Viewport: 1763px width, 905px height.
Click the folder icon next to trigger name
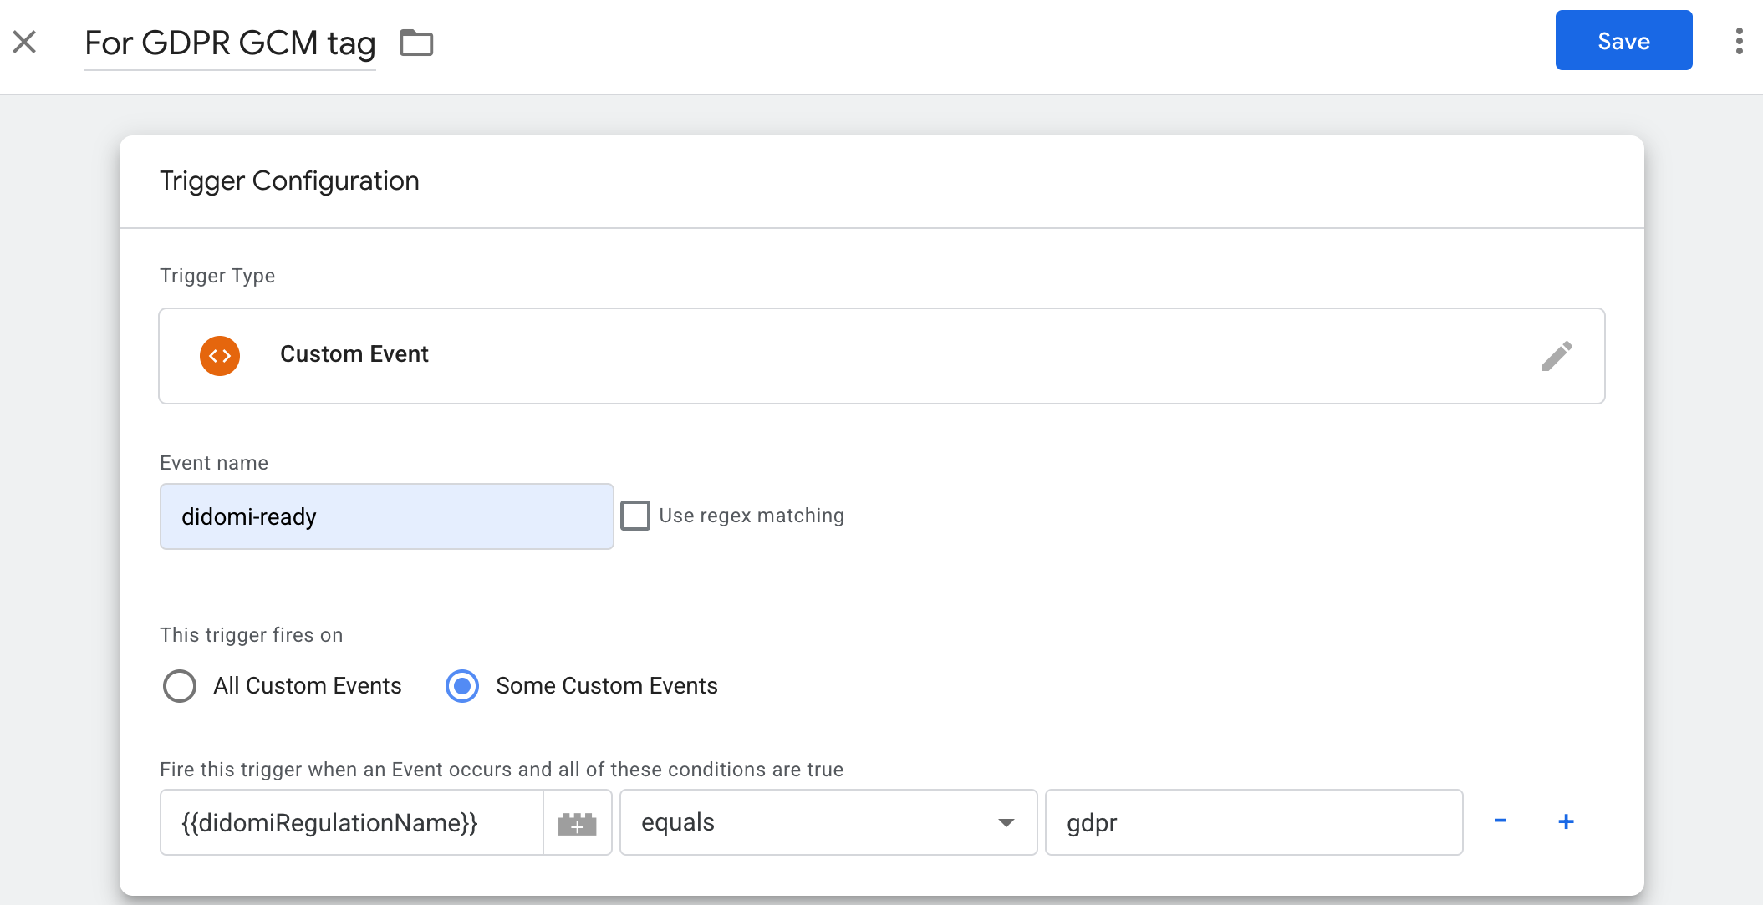[415, 43]
